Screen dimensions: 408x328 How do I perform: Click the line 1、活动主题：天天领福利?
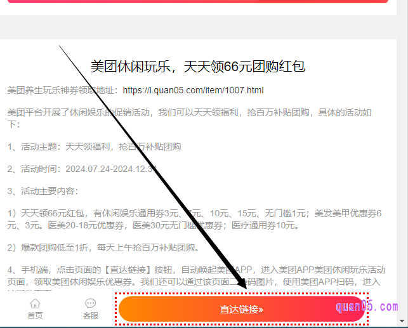94,147
